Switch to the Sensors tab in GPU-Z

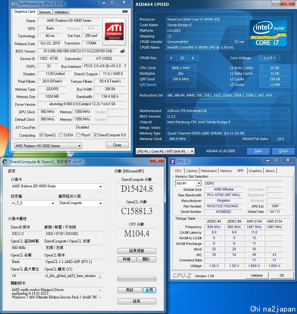coord(45,12)
